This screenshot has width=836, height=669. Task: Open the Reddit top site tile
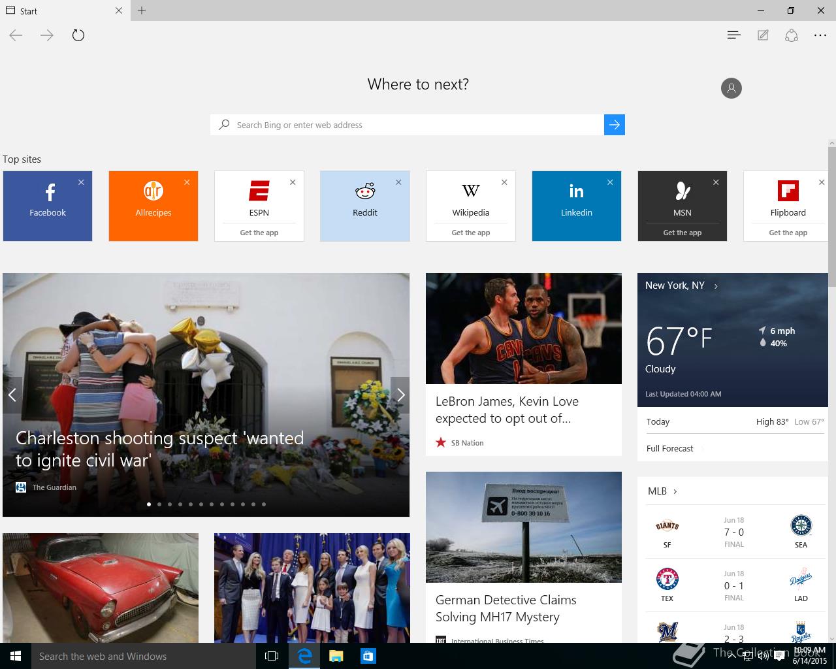coord(365,206)
